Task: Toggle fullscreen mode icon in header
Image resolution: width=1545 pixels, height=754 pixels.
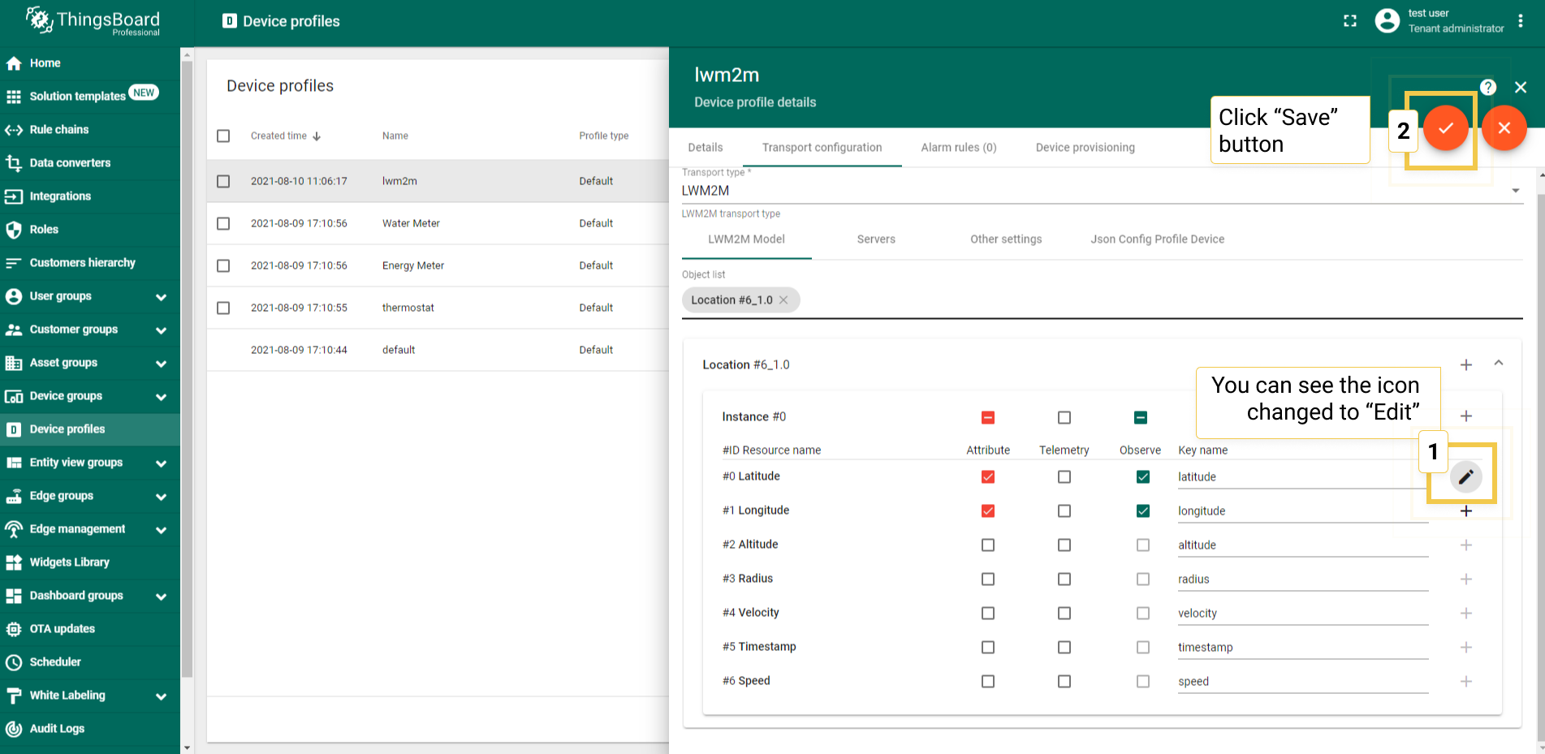Action: coord(1350,21)
